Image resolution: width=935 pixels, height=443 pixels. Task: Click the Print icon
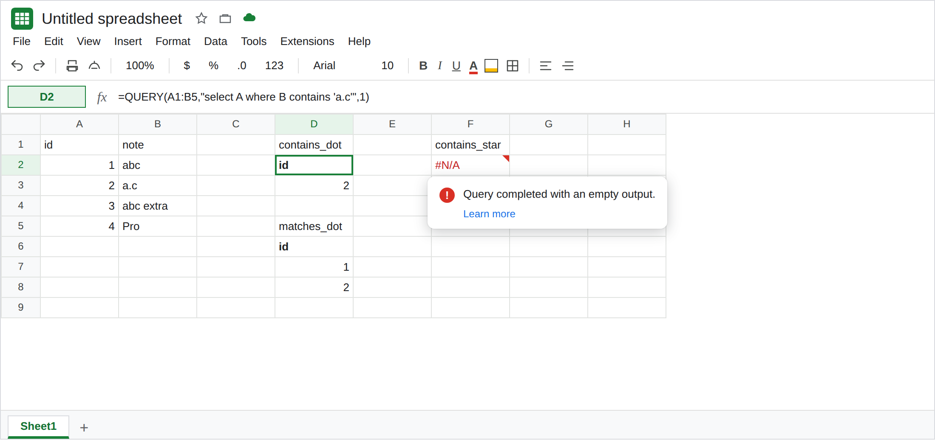click(72, 66)
